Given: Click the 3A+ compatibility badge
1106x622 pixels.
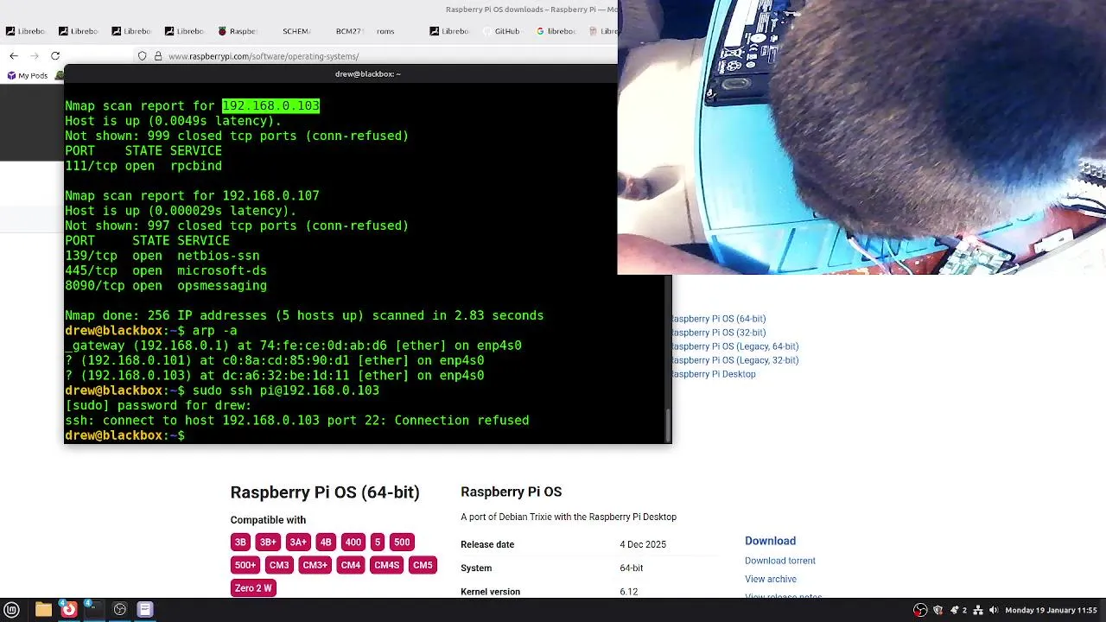Looking at the screenshot, I should (x=298, y=543).
